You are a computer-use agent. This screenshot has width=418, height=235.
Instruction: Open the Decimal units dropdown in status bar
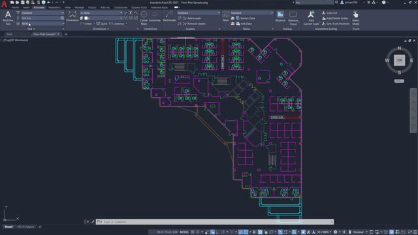[x=360, y=232]
